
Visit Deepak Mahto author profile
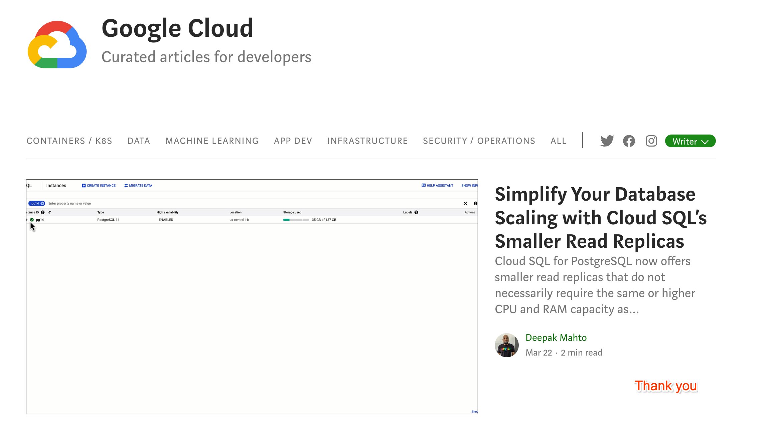tap(556, 338)
